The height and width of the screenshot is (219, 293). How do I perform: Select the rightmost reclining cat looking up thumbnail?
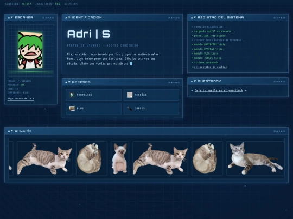[255, 158]
